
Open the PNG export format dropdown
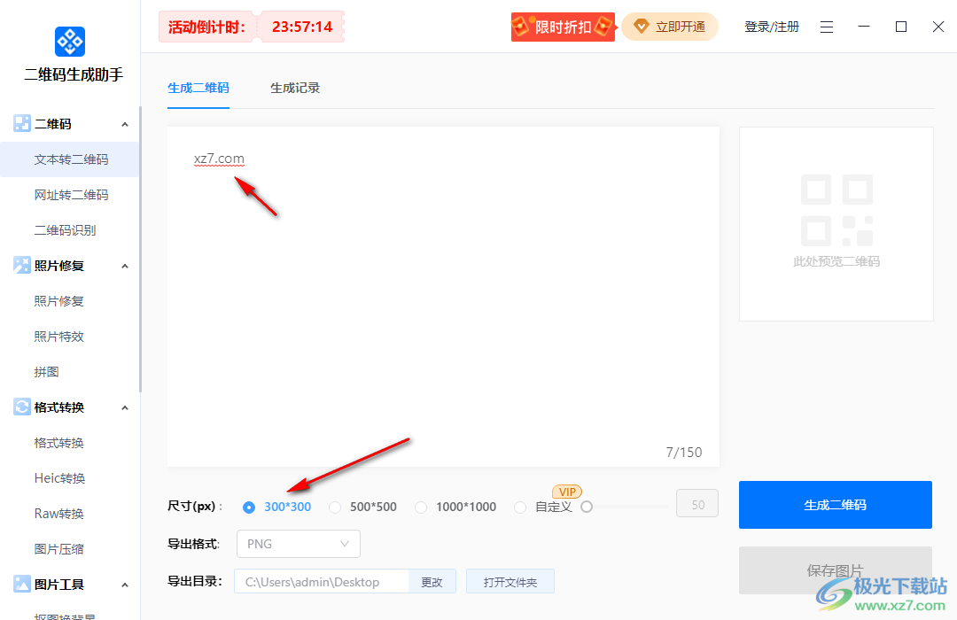pyautogui.click(x=298, y=543)
